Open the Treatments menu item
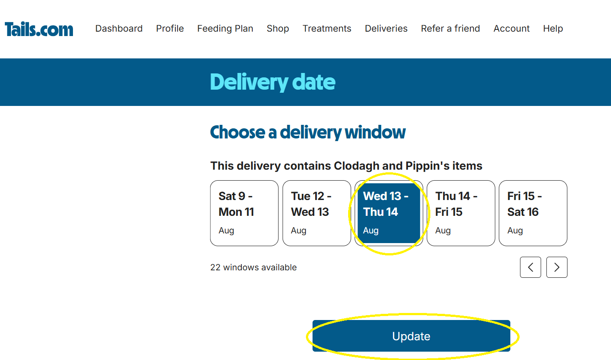This screenshot has width=611, height=360. point(327,29)
